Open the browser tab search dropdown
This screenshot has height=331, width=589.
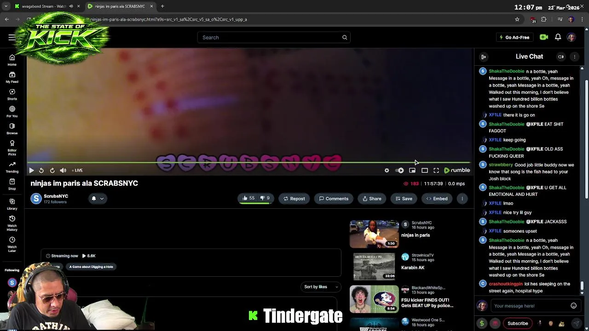[x=6, y=6]
